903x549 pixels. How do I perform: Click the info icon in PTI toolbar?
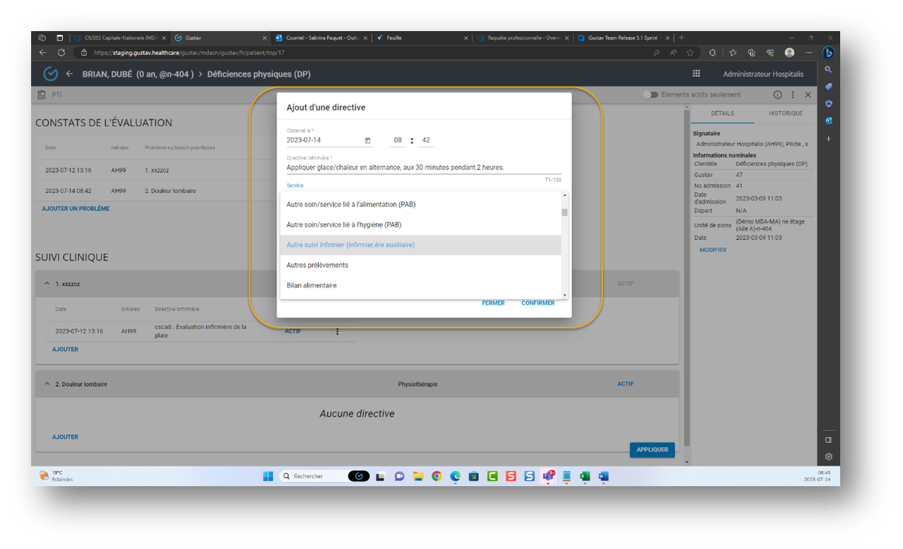778,95
